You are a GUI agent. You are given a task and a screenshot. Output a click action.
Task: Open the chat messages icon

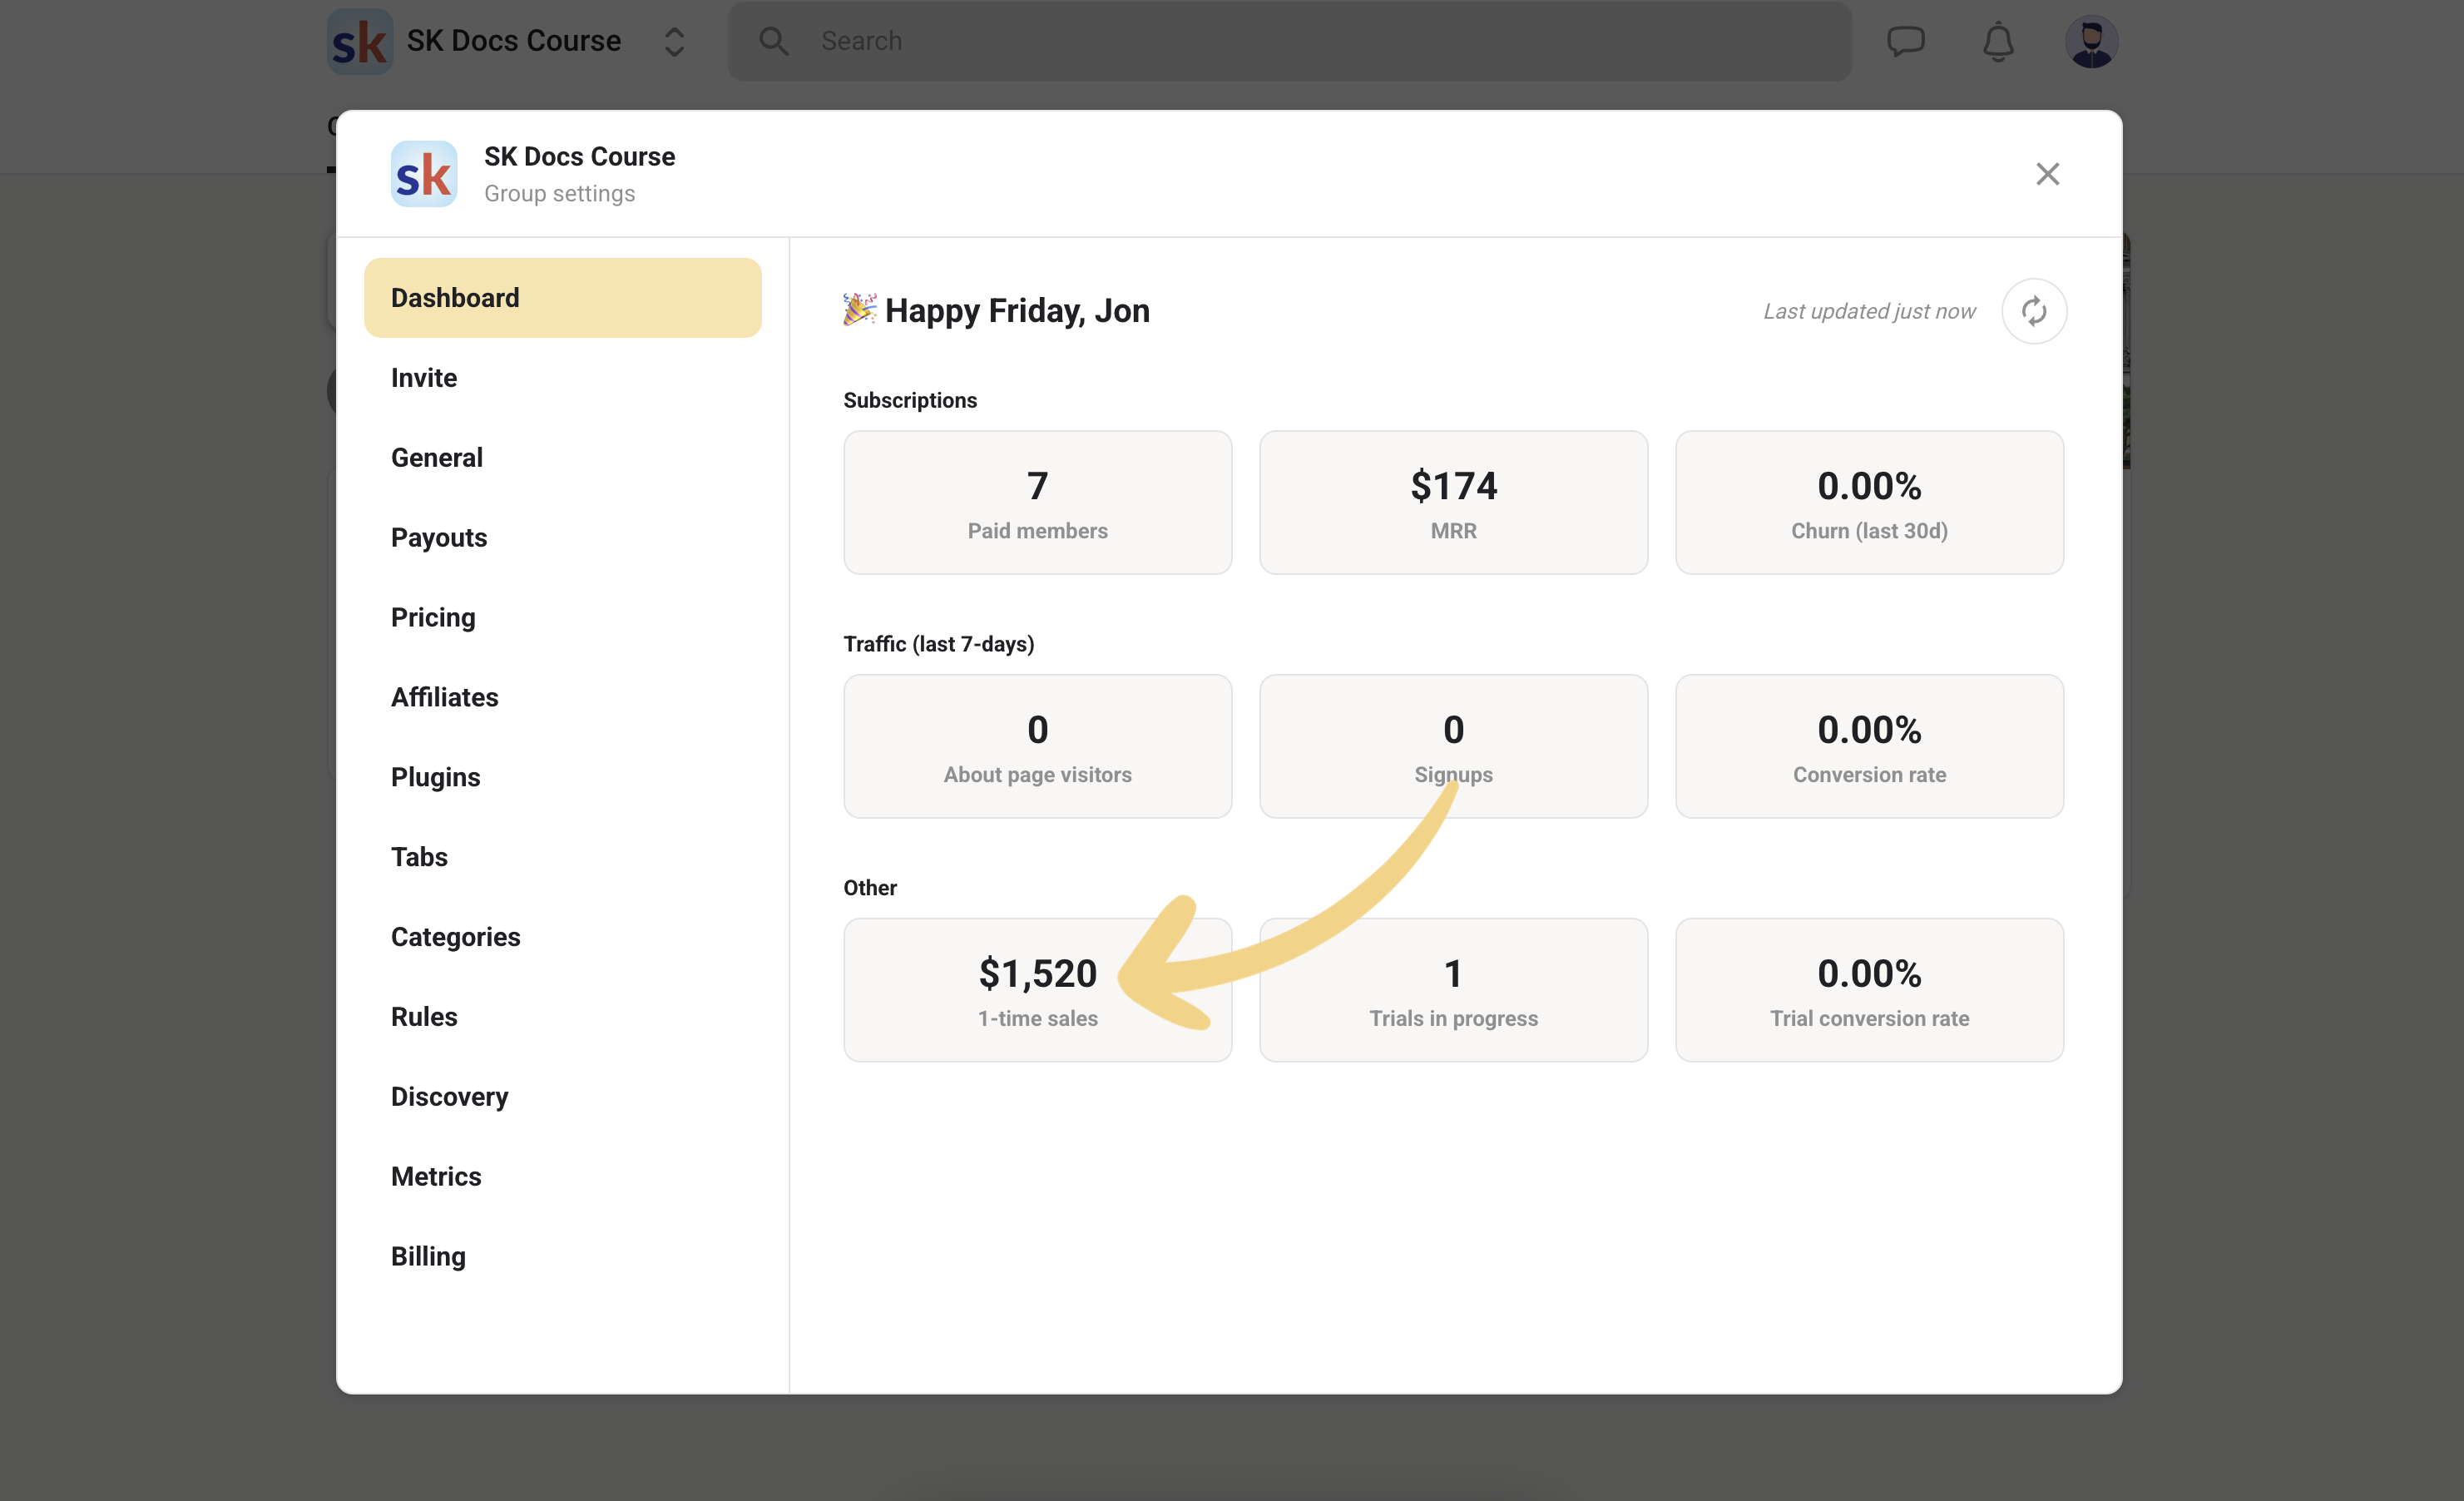[1905, 41]
